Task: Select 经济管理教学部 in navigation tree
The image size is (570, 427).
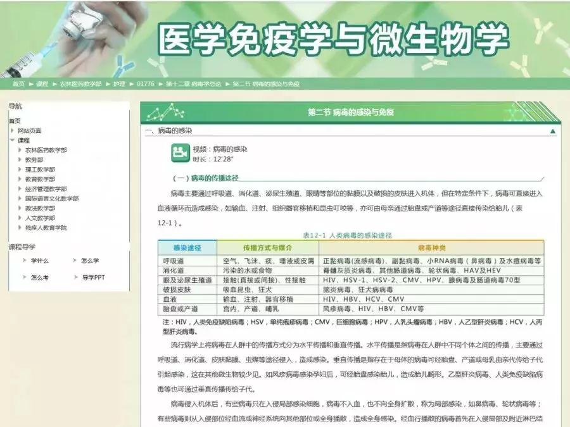Action: coord(46,189)
